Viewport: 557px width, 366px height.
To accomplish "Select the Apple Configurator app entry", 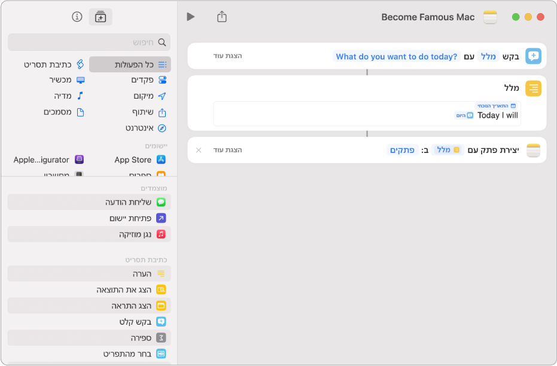I will (48, 160).
